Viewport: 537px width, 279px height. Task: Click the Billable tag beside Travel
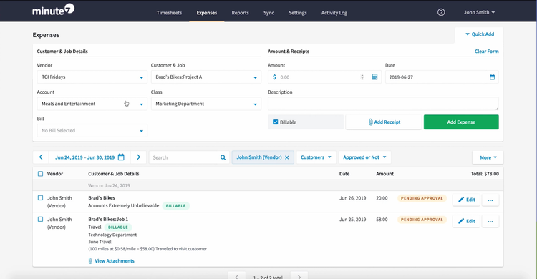pyautogui.click(x=118, y=227)
